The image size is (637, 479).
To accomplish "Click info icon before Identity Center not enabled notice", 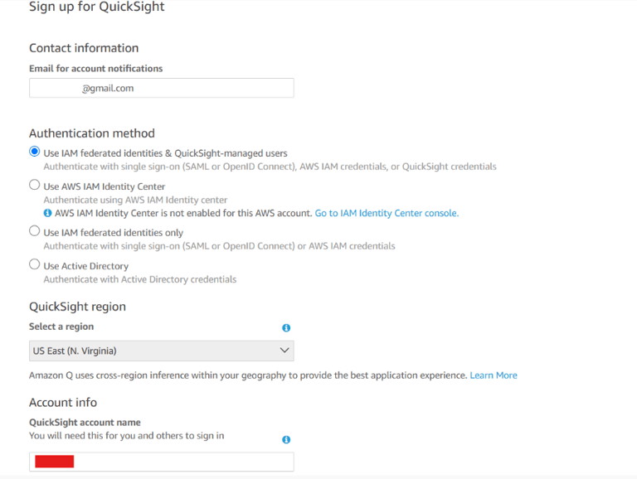I will coord(48,213).
